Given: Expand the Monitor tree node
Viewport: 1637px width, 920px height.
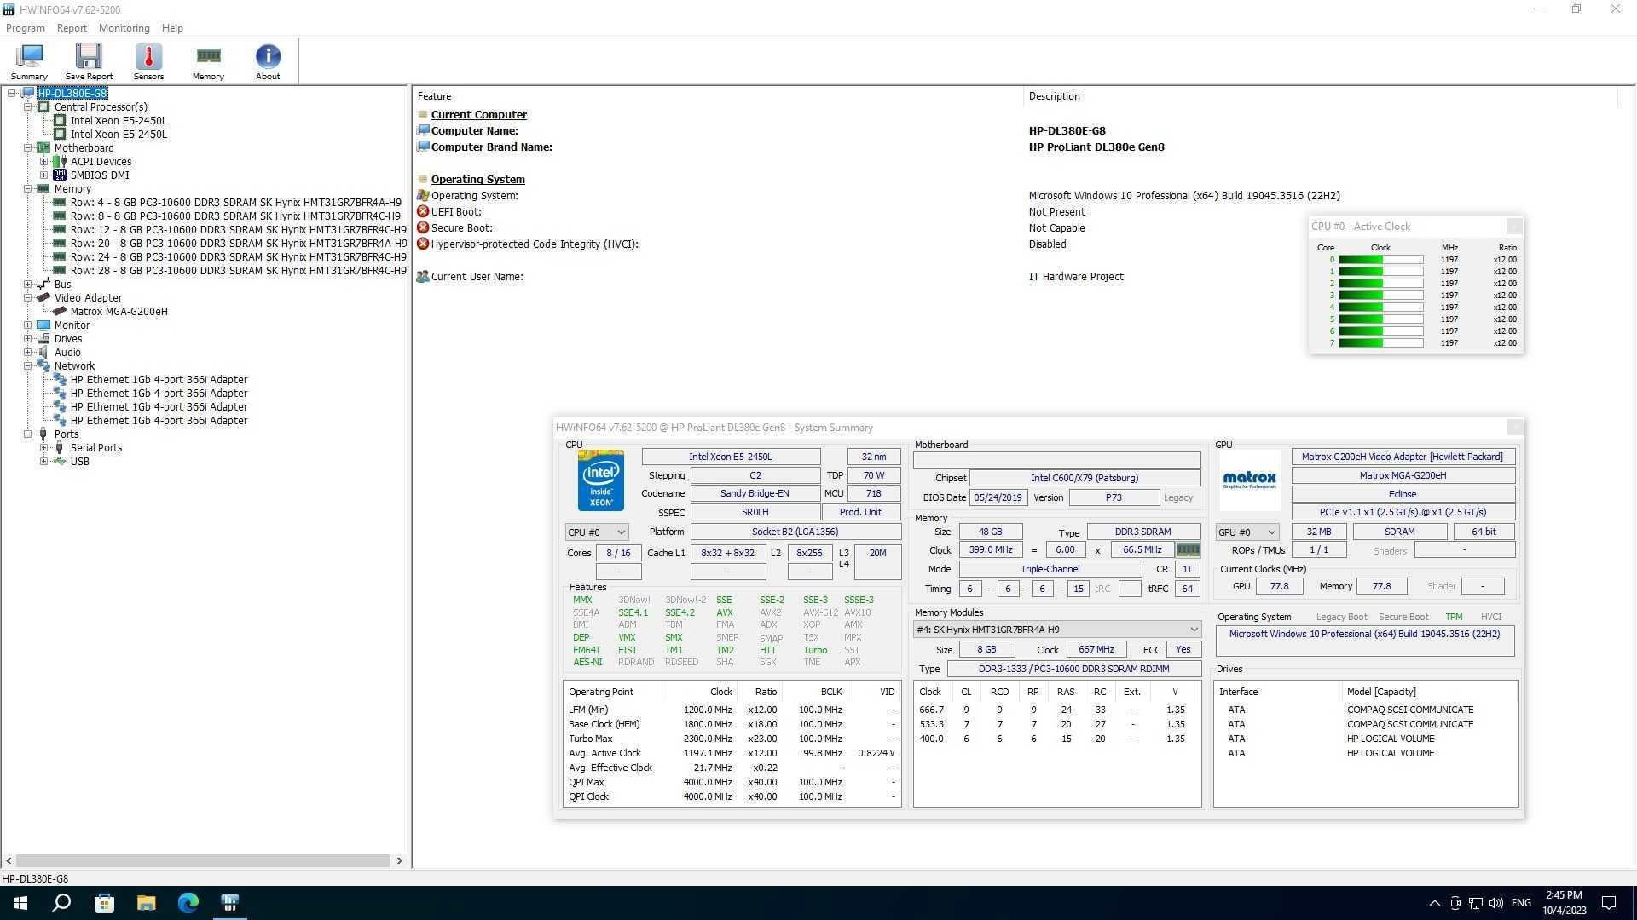Looking at the screenshot, I should point(28,325).
